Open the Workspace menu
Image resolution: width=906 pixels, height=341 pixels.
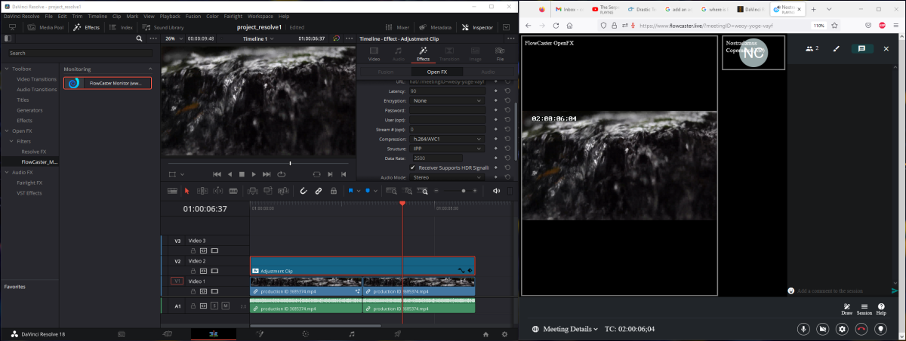pos(260,16)
